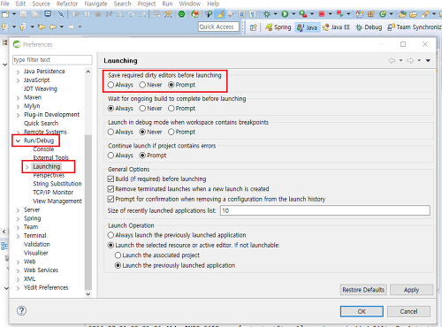442x327 pixels.
Task: Select the Console preferences item
Action: pos(43,149)
